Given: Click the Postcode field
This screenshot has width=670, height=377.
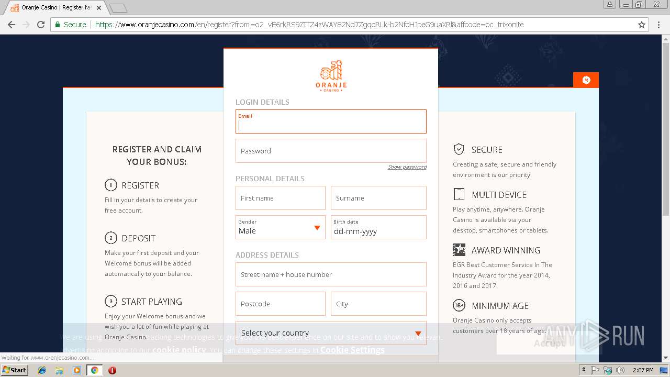Looking at the screenshot, I should (281, 304).
